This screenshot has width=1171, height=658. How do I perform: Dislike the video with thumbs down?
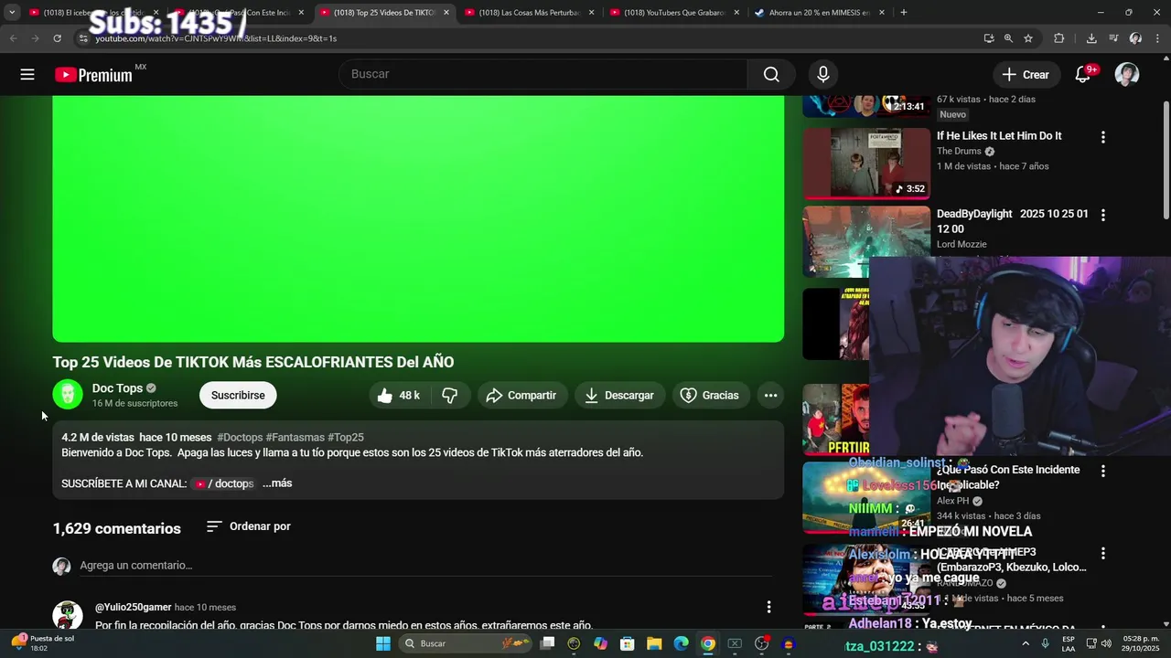click(450, 395)
